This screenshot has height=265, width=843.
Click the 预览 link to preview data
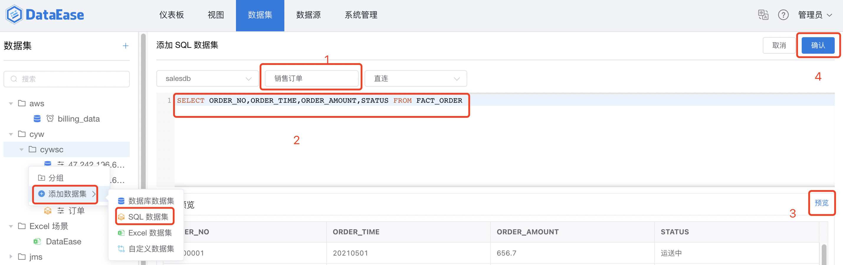point(821,203)
